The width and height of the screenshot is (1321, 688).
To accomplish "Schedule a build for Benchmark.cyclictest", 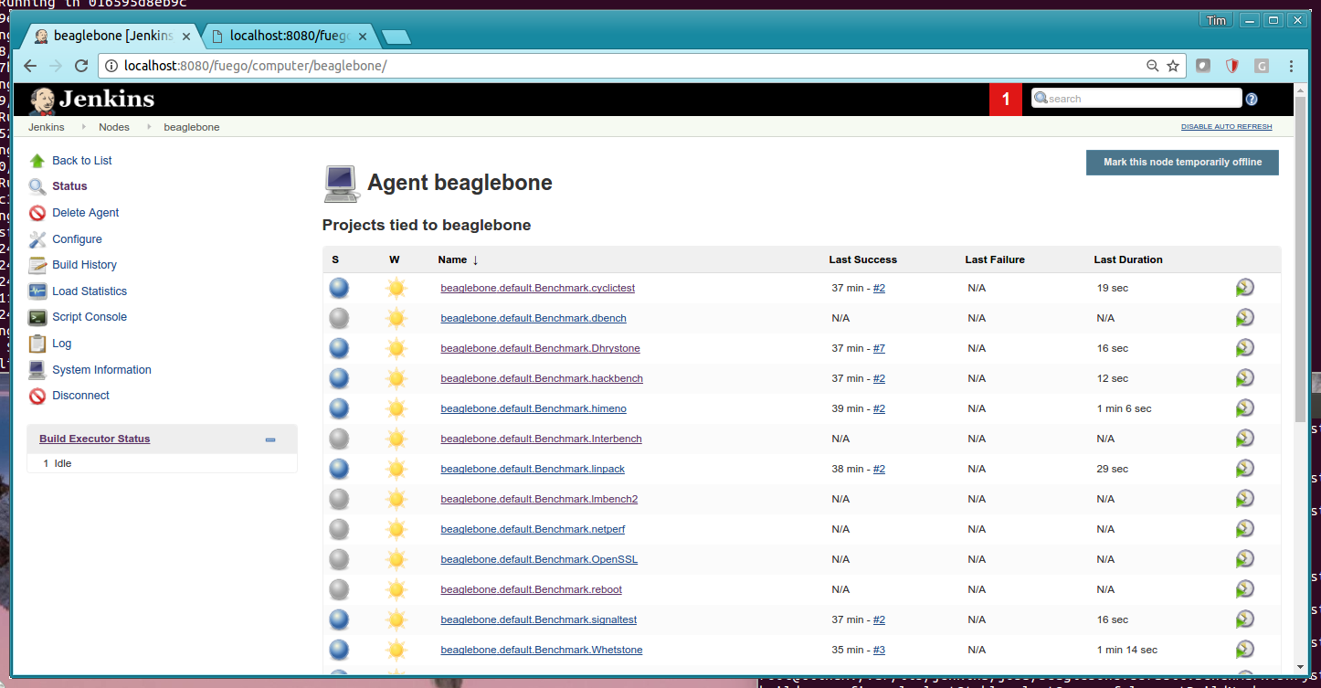I will [1244, 288].
